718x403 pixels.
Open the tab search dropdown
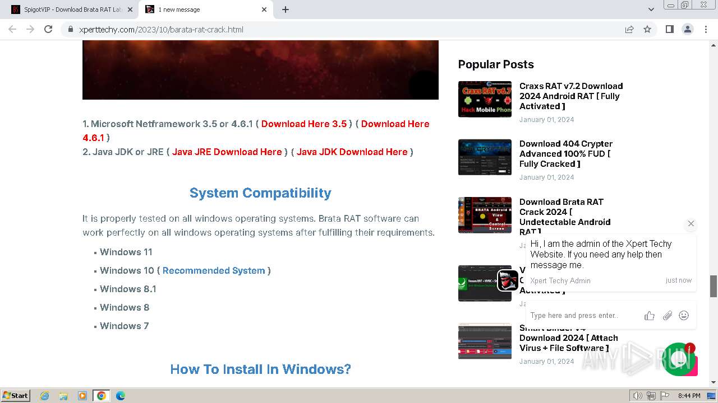coord(651,10)
